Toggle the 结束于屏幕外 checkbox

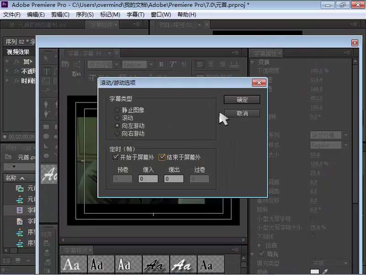[162, 157]
